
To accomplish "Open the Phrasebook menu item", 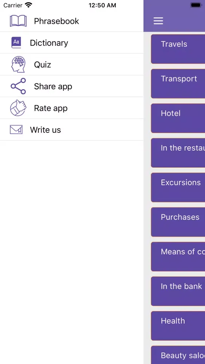I will pyautogui.click(x=72, y=21).
